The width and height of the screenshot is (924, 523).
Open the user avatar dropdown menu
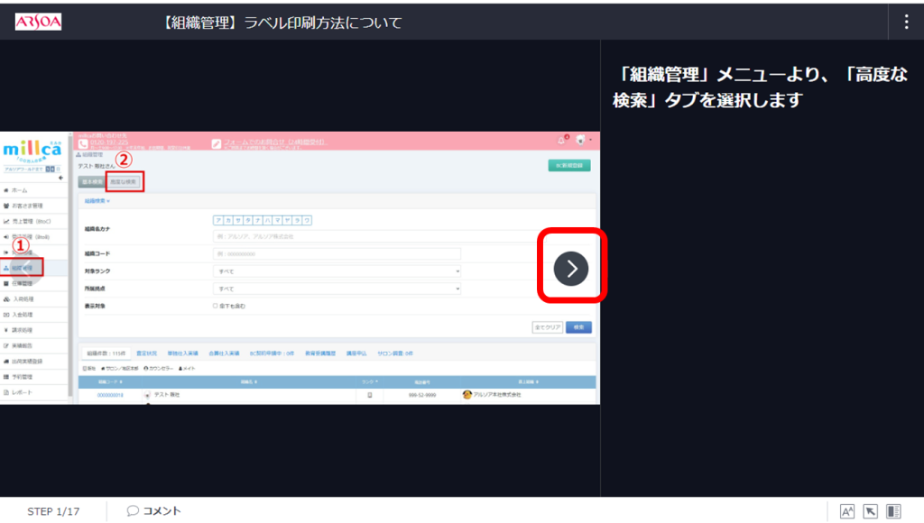pos(583,141)
